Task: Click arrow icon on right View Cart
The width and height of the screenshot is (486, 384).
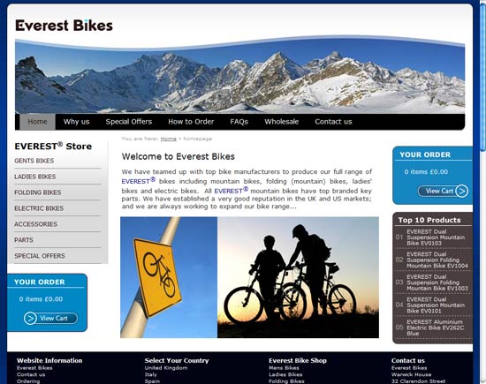Action: click(461, 191)
